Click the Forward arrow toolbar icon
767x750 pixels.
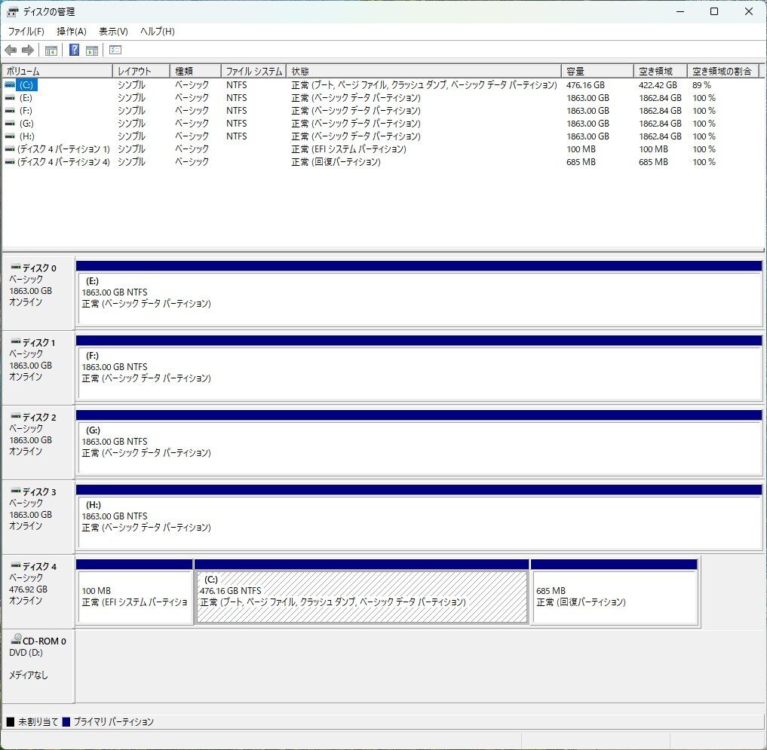point(28,51)
